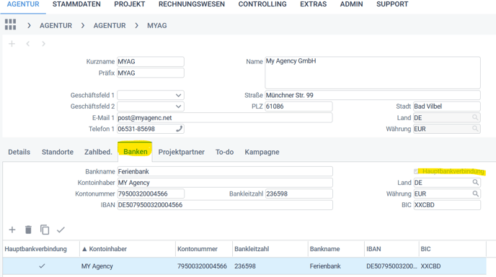Click into the Präfix field
The height and width of the screenshot is (277, 496).
pos(151,73)
